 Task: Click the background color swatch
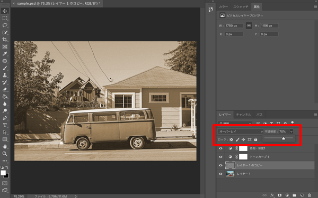coord(6,176)
